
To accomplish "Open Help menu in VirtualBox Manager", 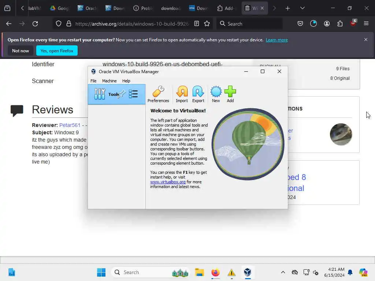I will tap(126, 81).
